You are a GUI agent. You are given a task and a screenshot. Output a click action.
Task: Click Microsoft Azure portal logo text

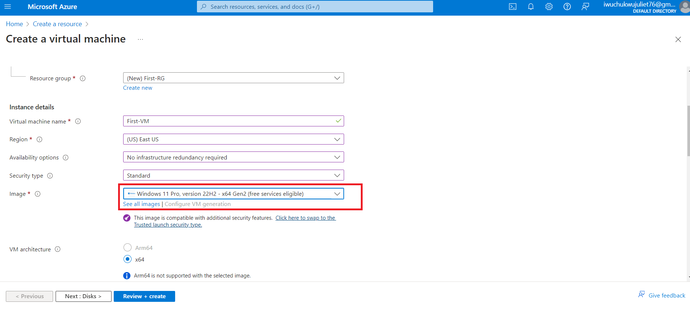[52, 7]
